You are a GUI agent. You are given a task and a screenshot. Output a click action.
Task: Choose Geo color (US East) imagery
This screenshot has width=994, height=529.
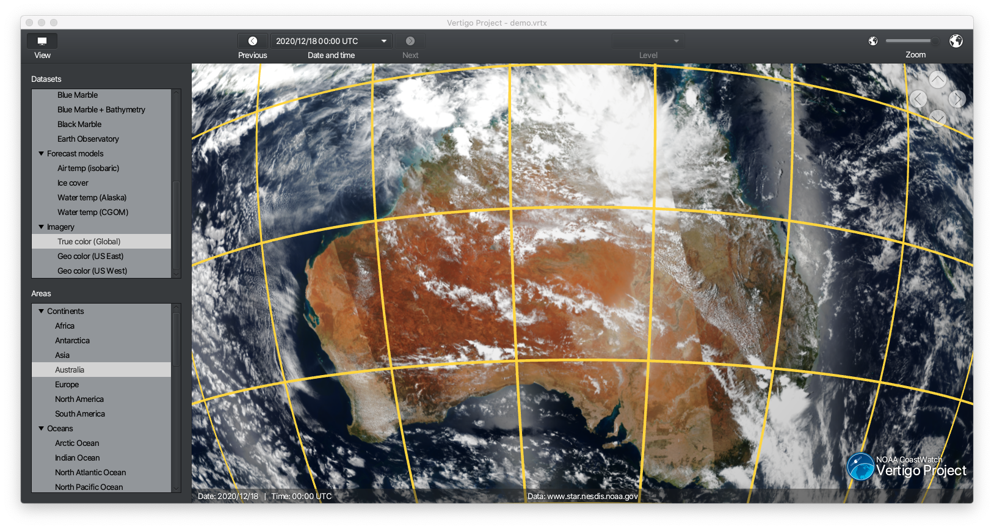(x=90, y=257)
